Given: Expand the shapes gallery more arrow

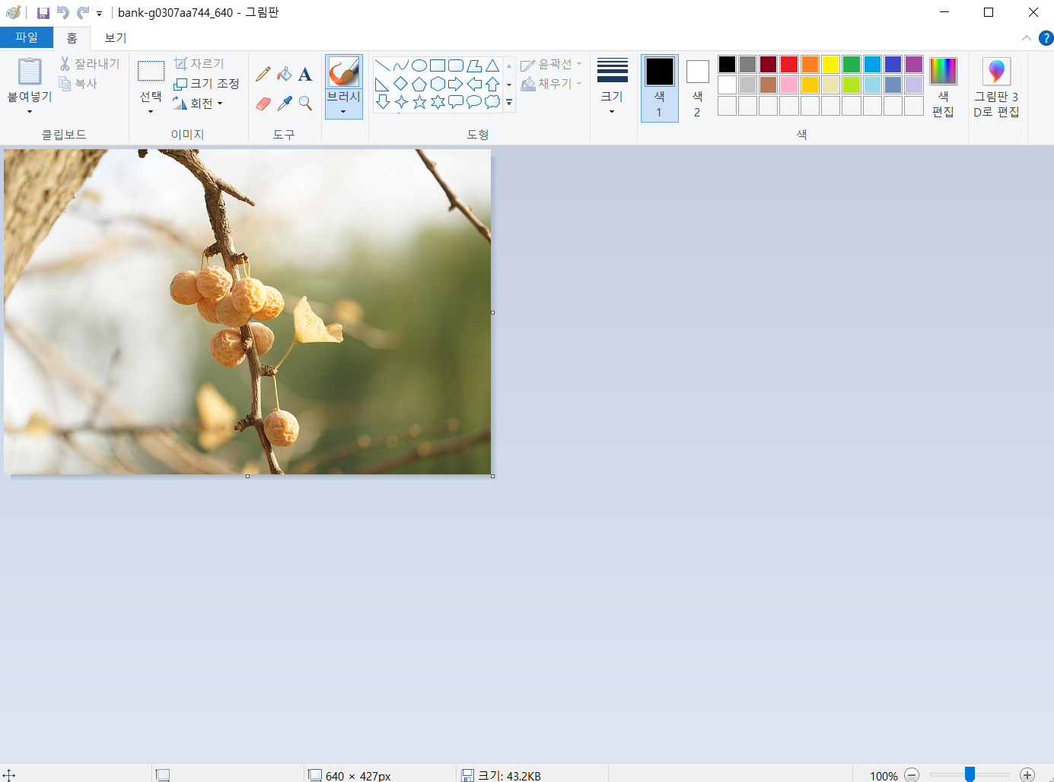Looking at the screenshot, I should [509, 102].
